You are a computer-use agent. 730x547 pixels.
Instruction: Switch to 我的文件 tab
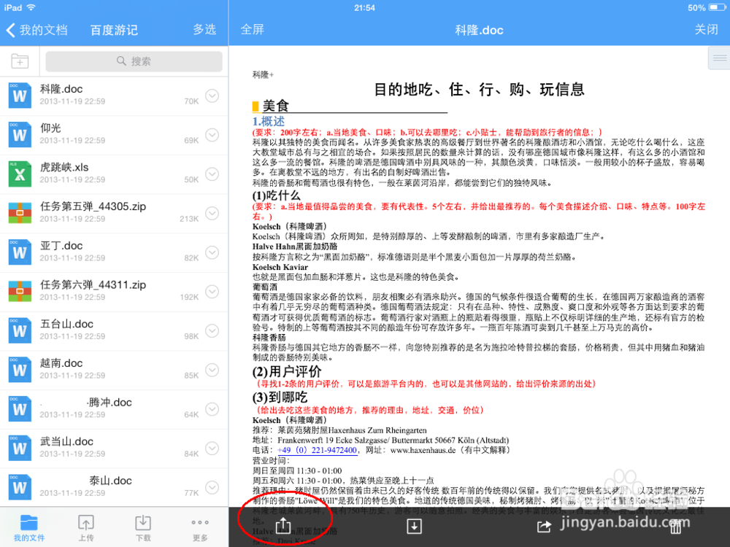pos(29,528)
